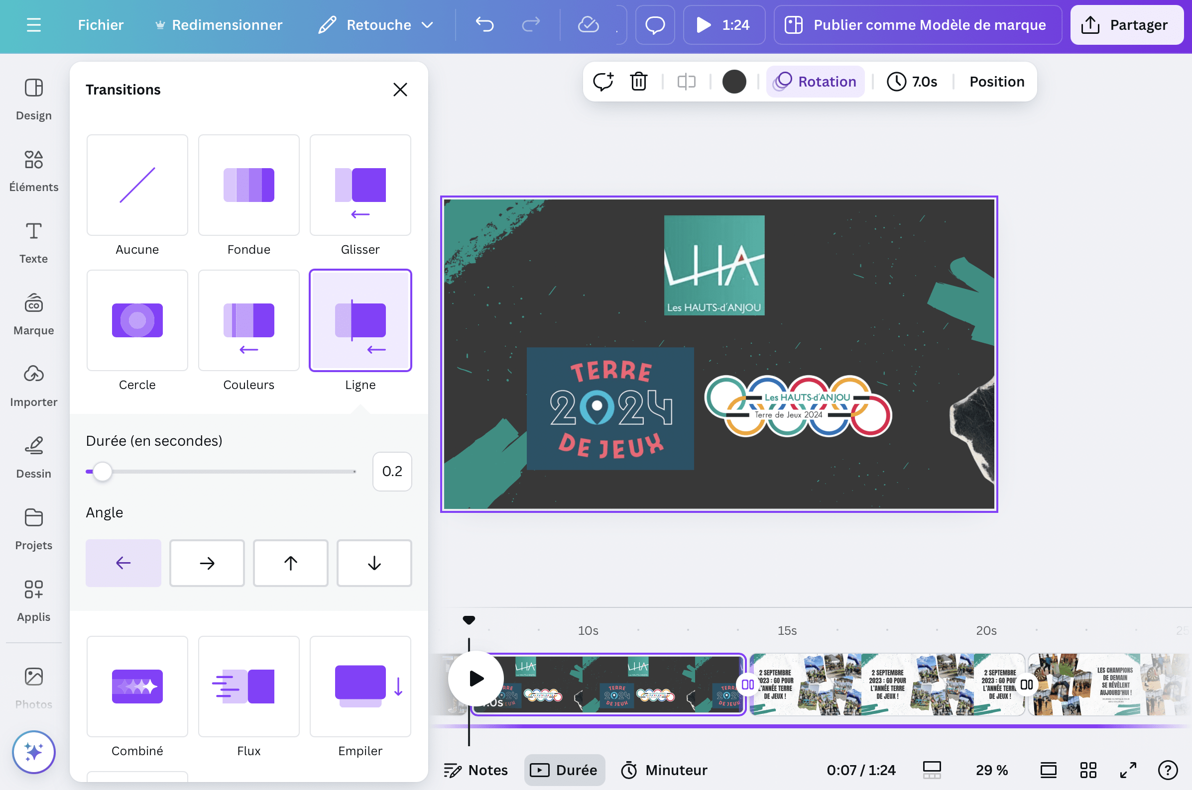Open the grid view icon
1192x790 pixels.
[1087, 770]
